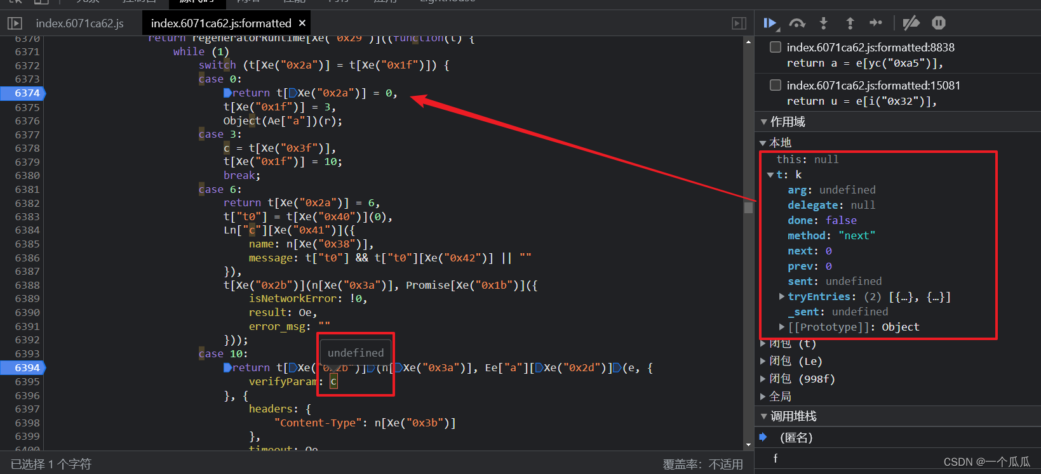Hide the debugger sidebar pane
1041x474 pixels.
(x=739, y=23)
